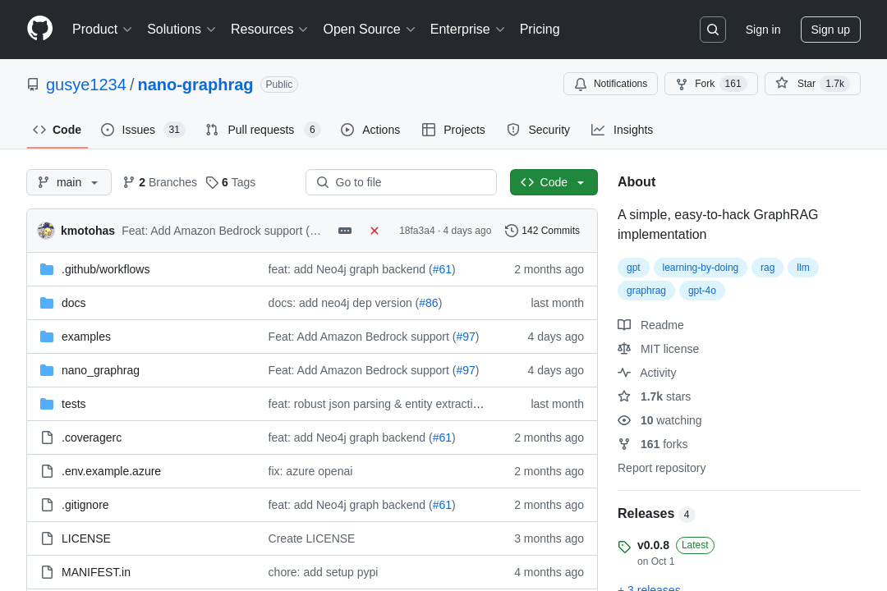
Task: Click the red failed status X icon
Action: [x=374, y=231]
